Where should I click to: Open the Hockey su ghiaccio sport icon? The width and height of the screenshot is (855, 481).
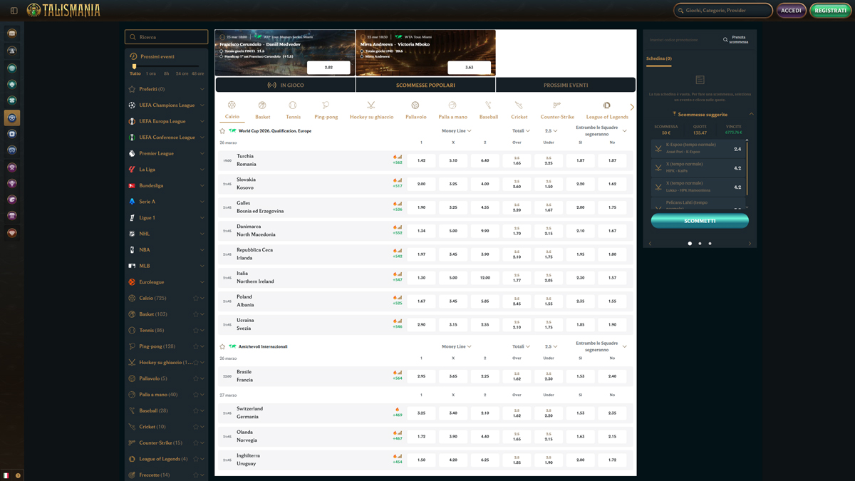371,105
